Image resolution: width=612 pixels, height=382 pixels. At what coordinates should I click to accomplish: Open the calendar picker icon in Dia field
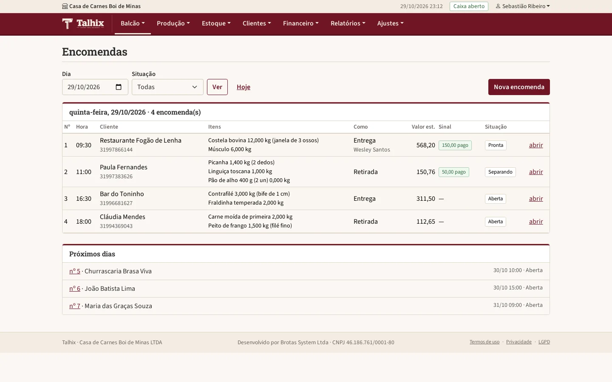click(x=119, y=87)
